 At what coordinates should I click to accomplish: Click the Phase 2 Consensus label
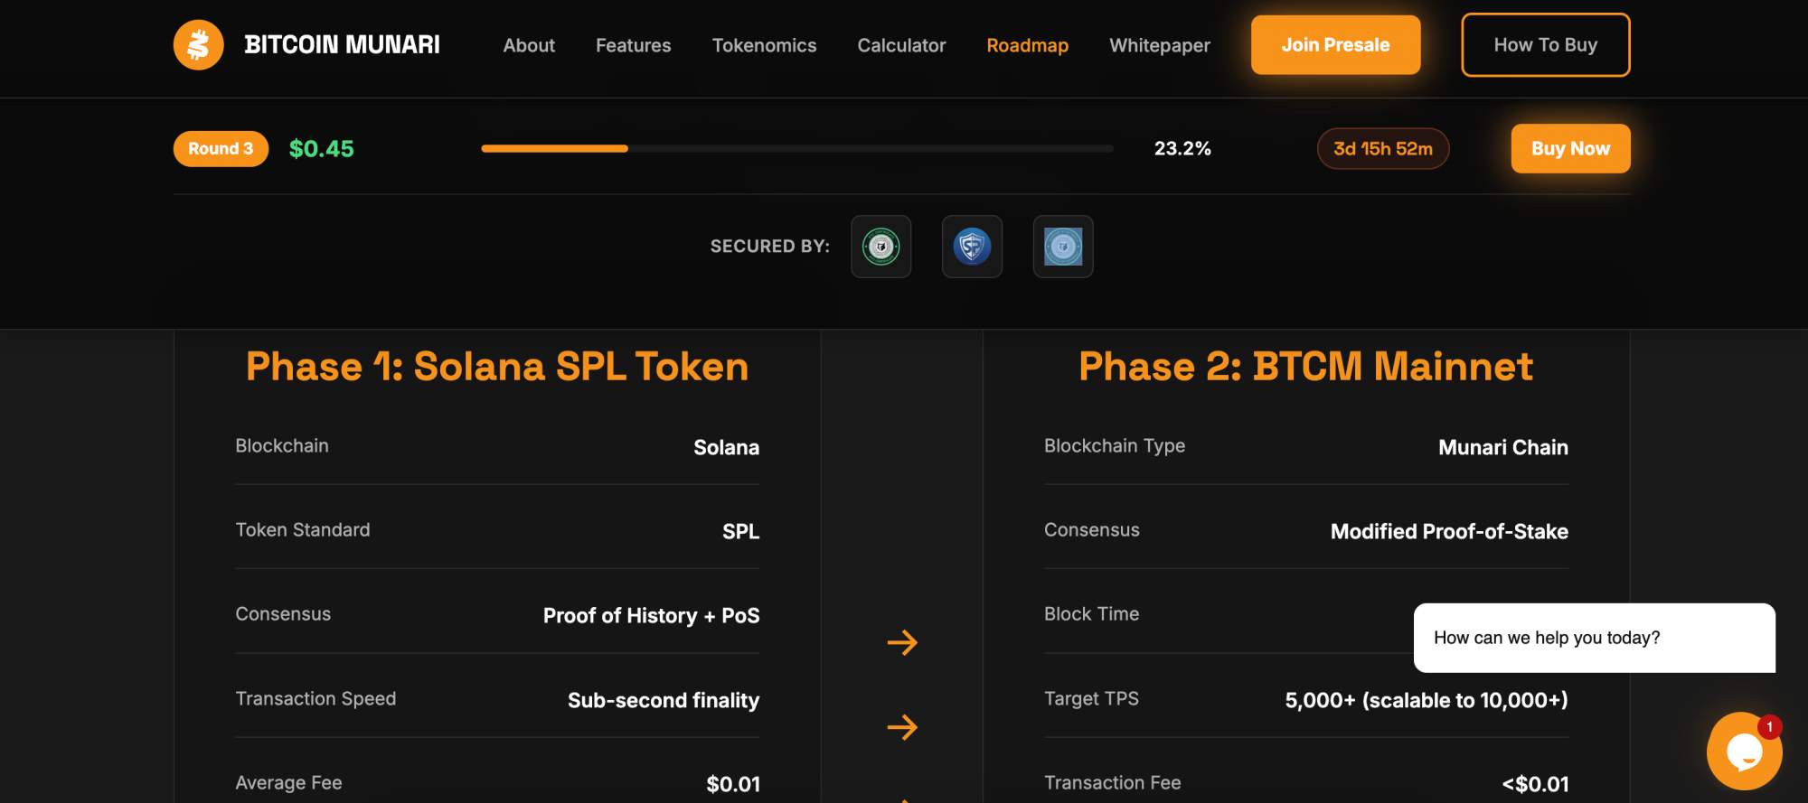pyautogui.click(x=1091, y=530)
